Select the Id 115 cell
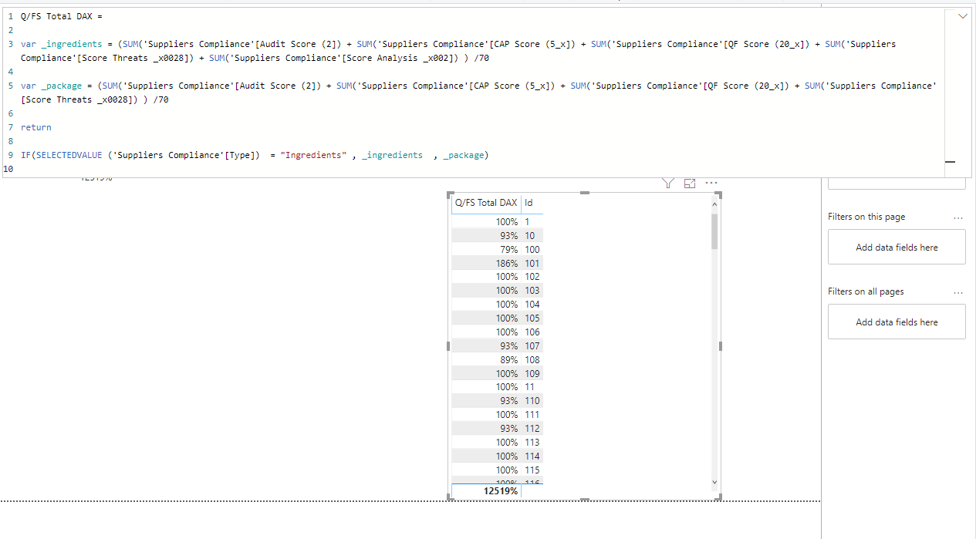 point(532,470)
